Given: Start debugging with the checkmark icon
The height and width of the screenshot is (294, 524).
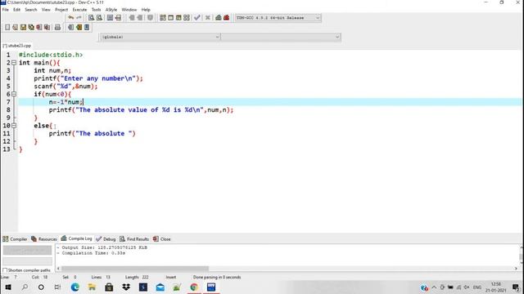Looking at the screenshot, I should [196, 18].
